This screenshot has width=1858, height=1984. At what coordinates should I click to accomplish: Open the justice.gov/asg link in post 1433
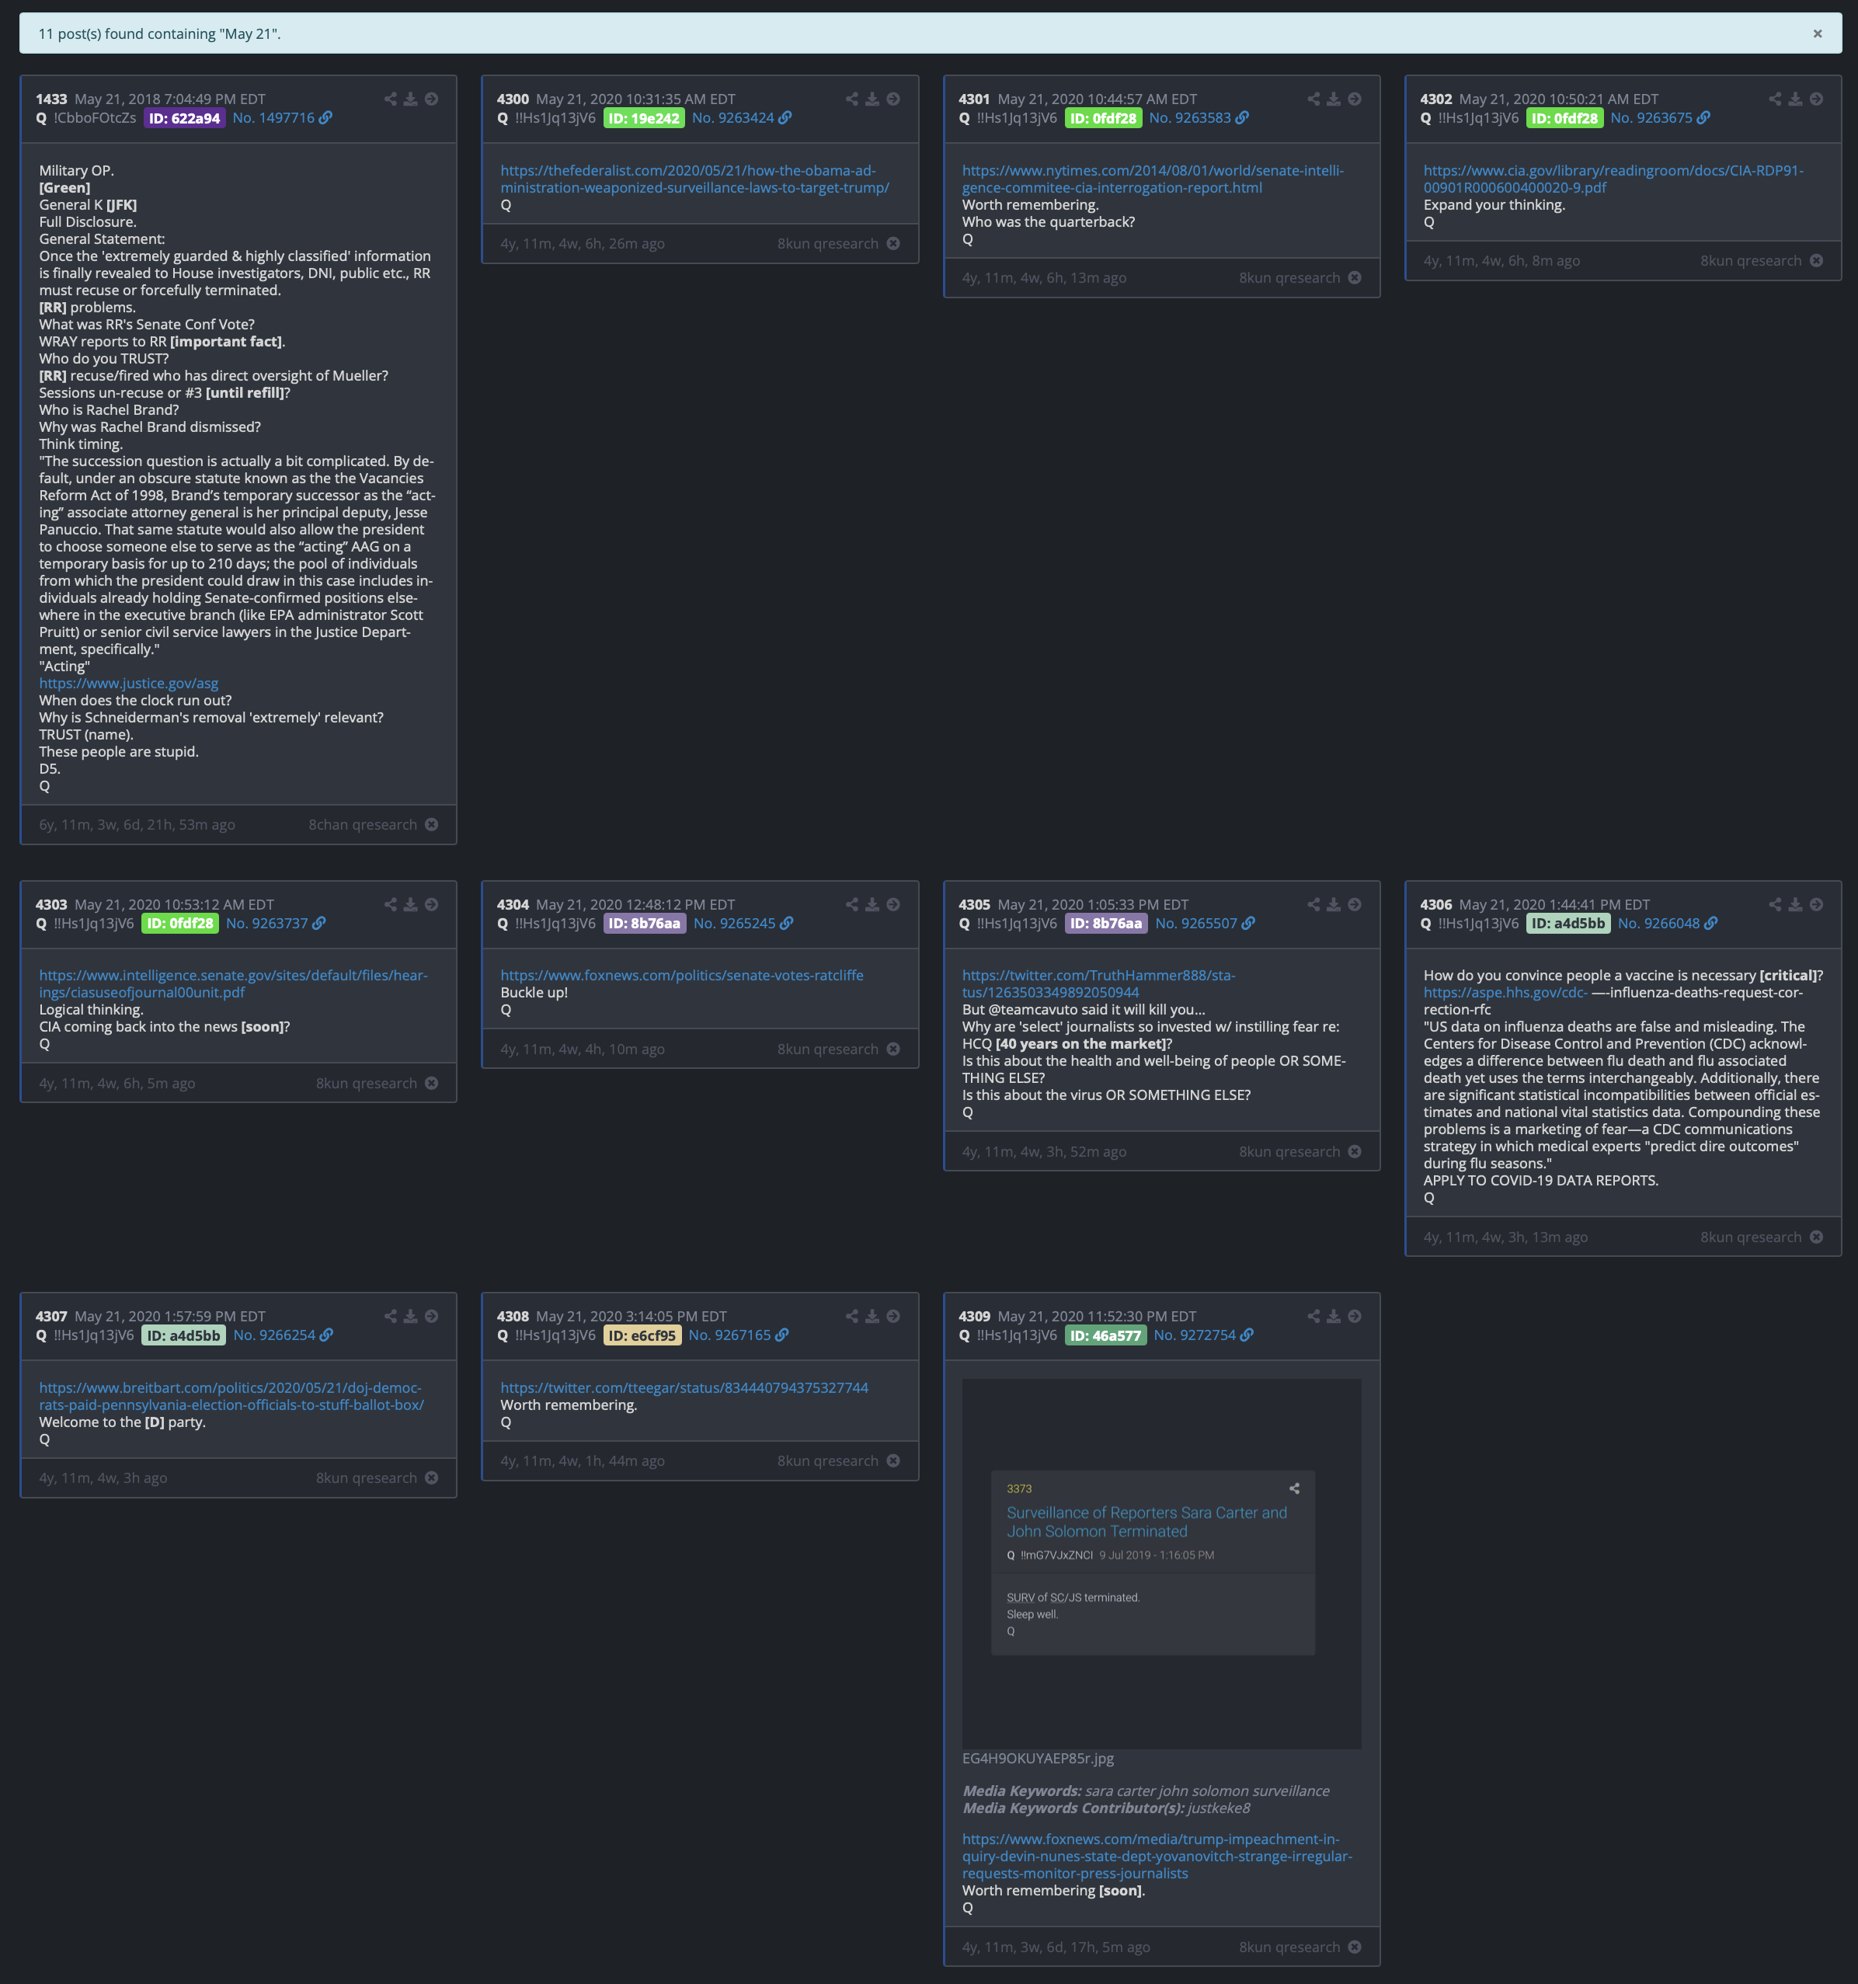click(129, 684)
